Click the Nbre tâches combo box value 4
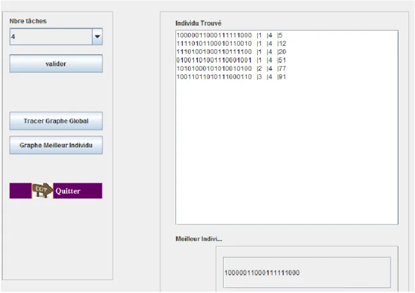Image resolution: width=415 pixels, height=293 pixels. (51, 37)
